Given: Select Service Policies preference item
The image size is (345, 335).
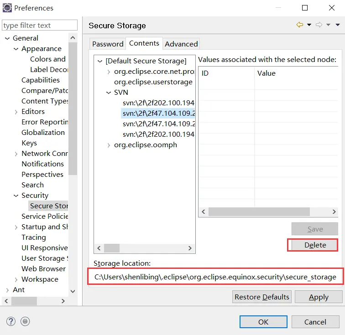Looking at the screenshot, I should tap(45, 216).
